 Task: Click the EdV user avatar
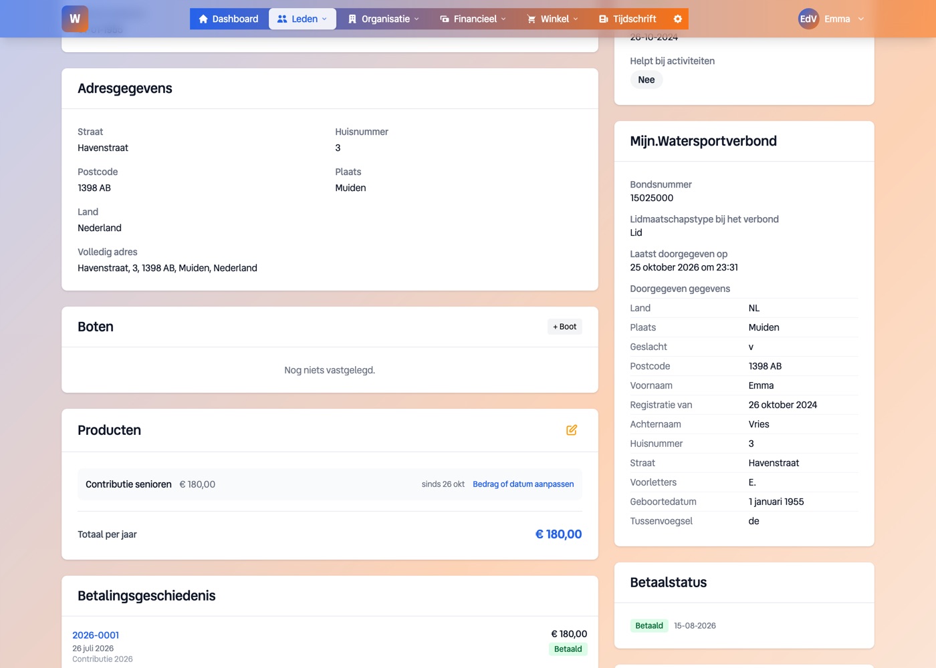(808, 19)
